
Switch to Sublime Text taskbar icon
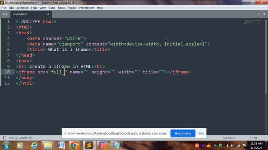89,145
